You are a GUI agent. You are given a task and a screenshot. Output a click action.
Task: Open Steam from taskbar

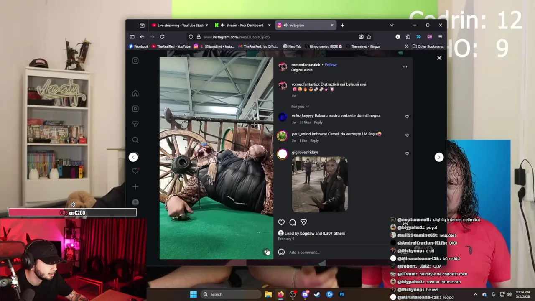pos(317,294)
